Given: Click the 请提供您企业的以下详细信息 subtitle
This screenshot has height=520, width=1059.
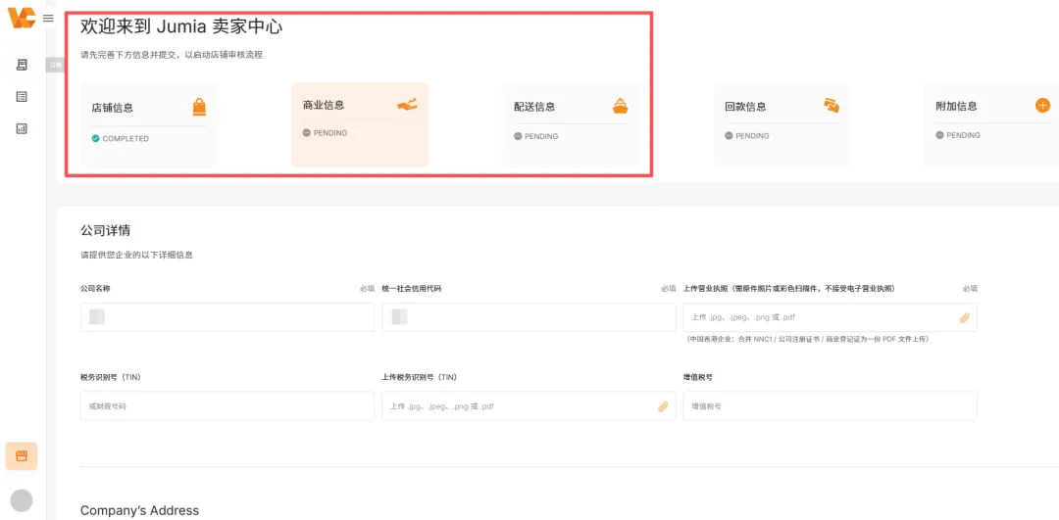Looking at the screenshot, I should [136, 256].
